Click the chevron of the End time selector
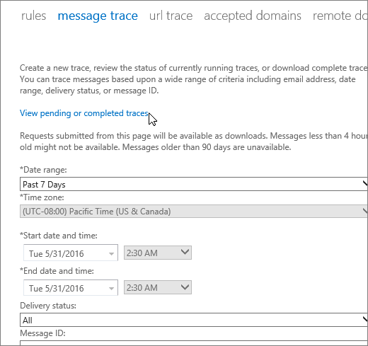This screenshot has width=368, height=346. point(185,287)
